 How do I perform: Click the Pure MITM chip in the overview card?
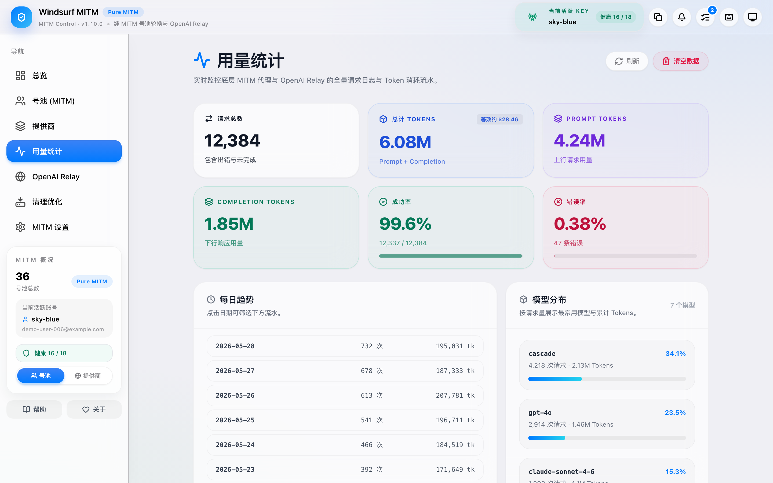click(92, 281)
